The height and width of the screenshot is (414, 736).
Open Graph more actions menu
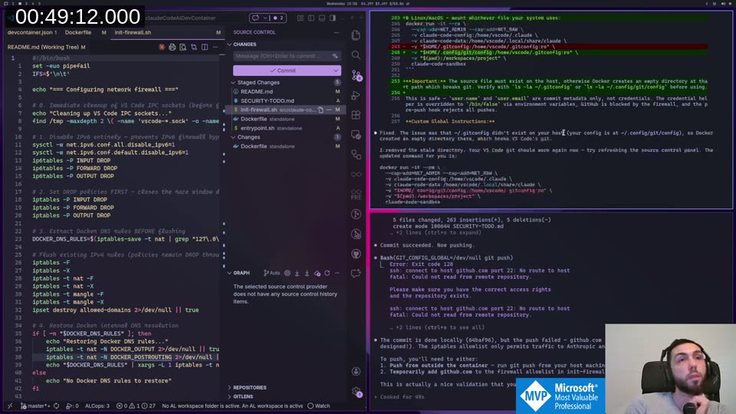pyautogui.click(x=337, y=273)
